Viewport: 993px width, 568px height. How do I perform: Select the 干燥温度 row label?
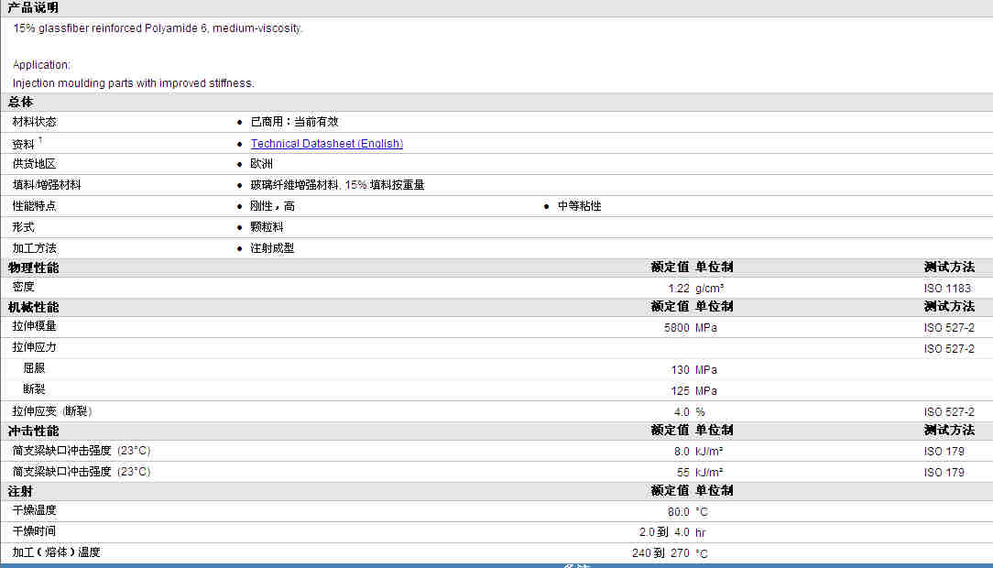pyautogui.click(x=34, y=509)
